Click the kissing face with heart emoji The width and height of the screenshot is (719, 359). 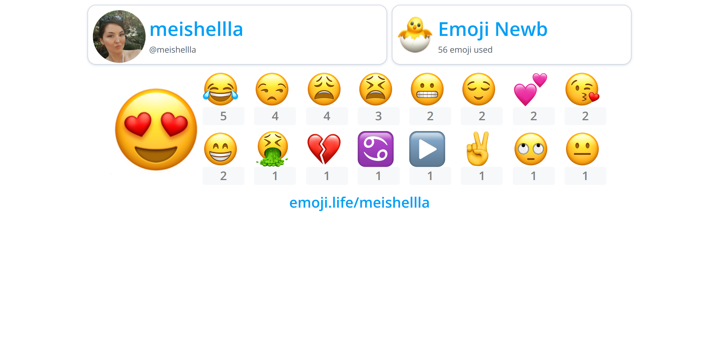(x=582, y=89)
